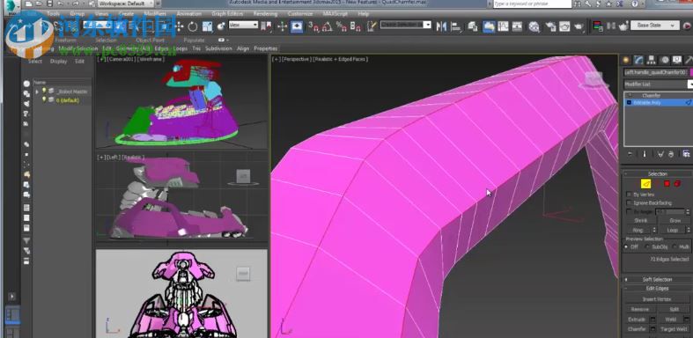Click the Mirror tool icon
Viewport: 693px width, 338px height.
click(441, 26)
